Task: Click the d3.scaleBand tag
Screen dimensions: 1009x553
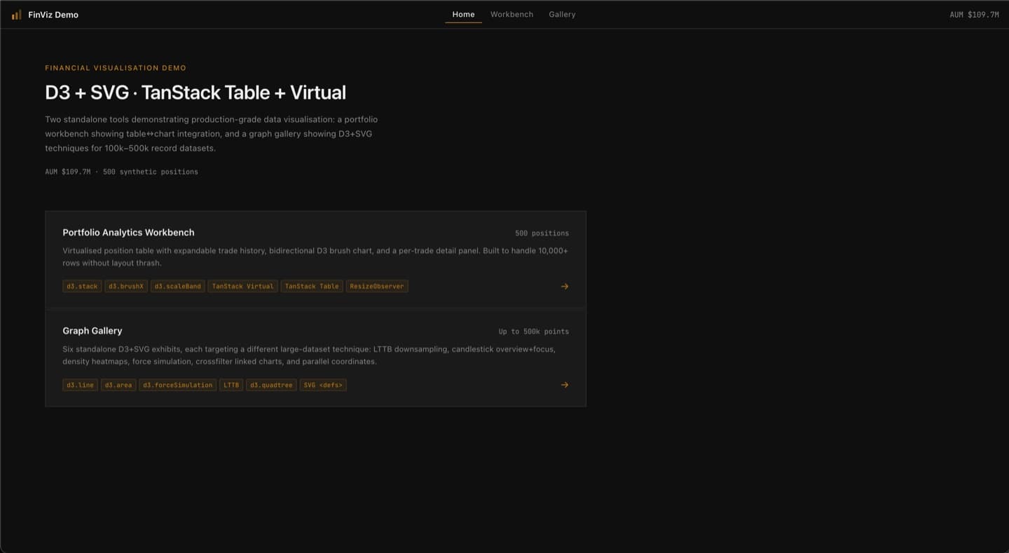Action: click(x=177, y=287)
